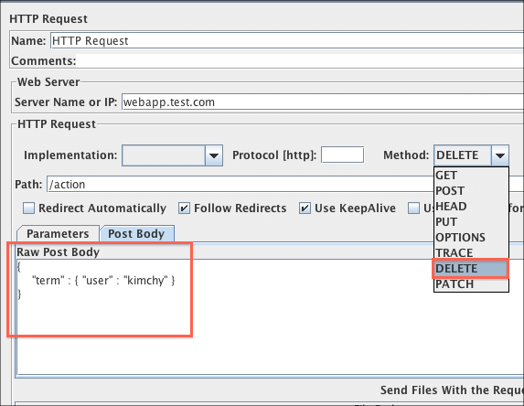Uncheck Follow Redirects checkbox

184,208
